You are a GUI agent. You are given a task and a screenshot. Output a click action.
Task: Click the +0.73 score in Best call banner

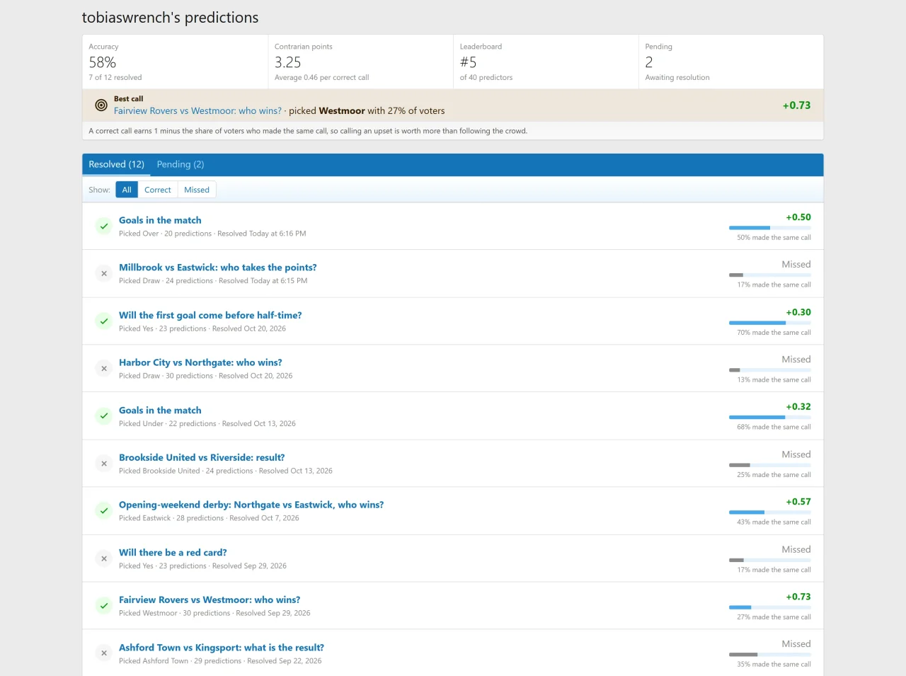796,105
